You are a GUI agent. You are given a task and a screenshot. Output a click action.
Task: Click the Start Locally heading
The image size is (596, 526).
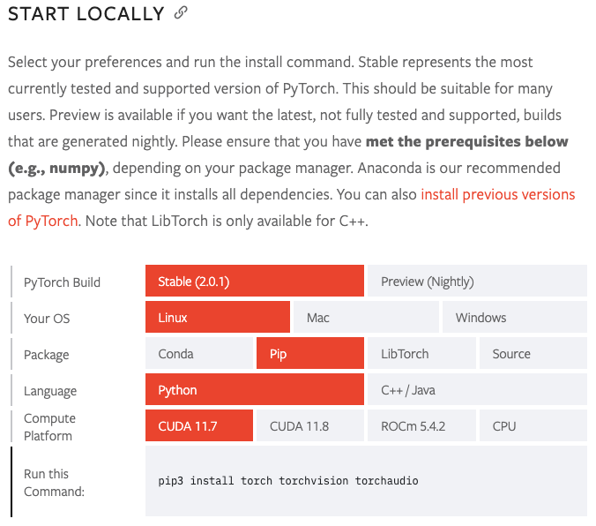click(86, 14)
